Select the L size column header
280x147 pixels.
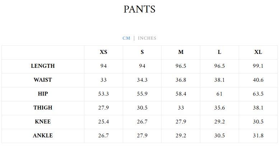219,52
